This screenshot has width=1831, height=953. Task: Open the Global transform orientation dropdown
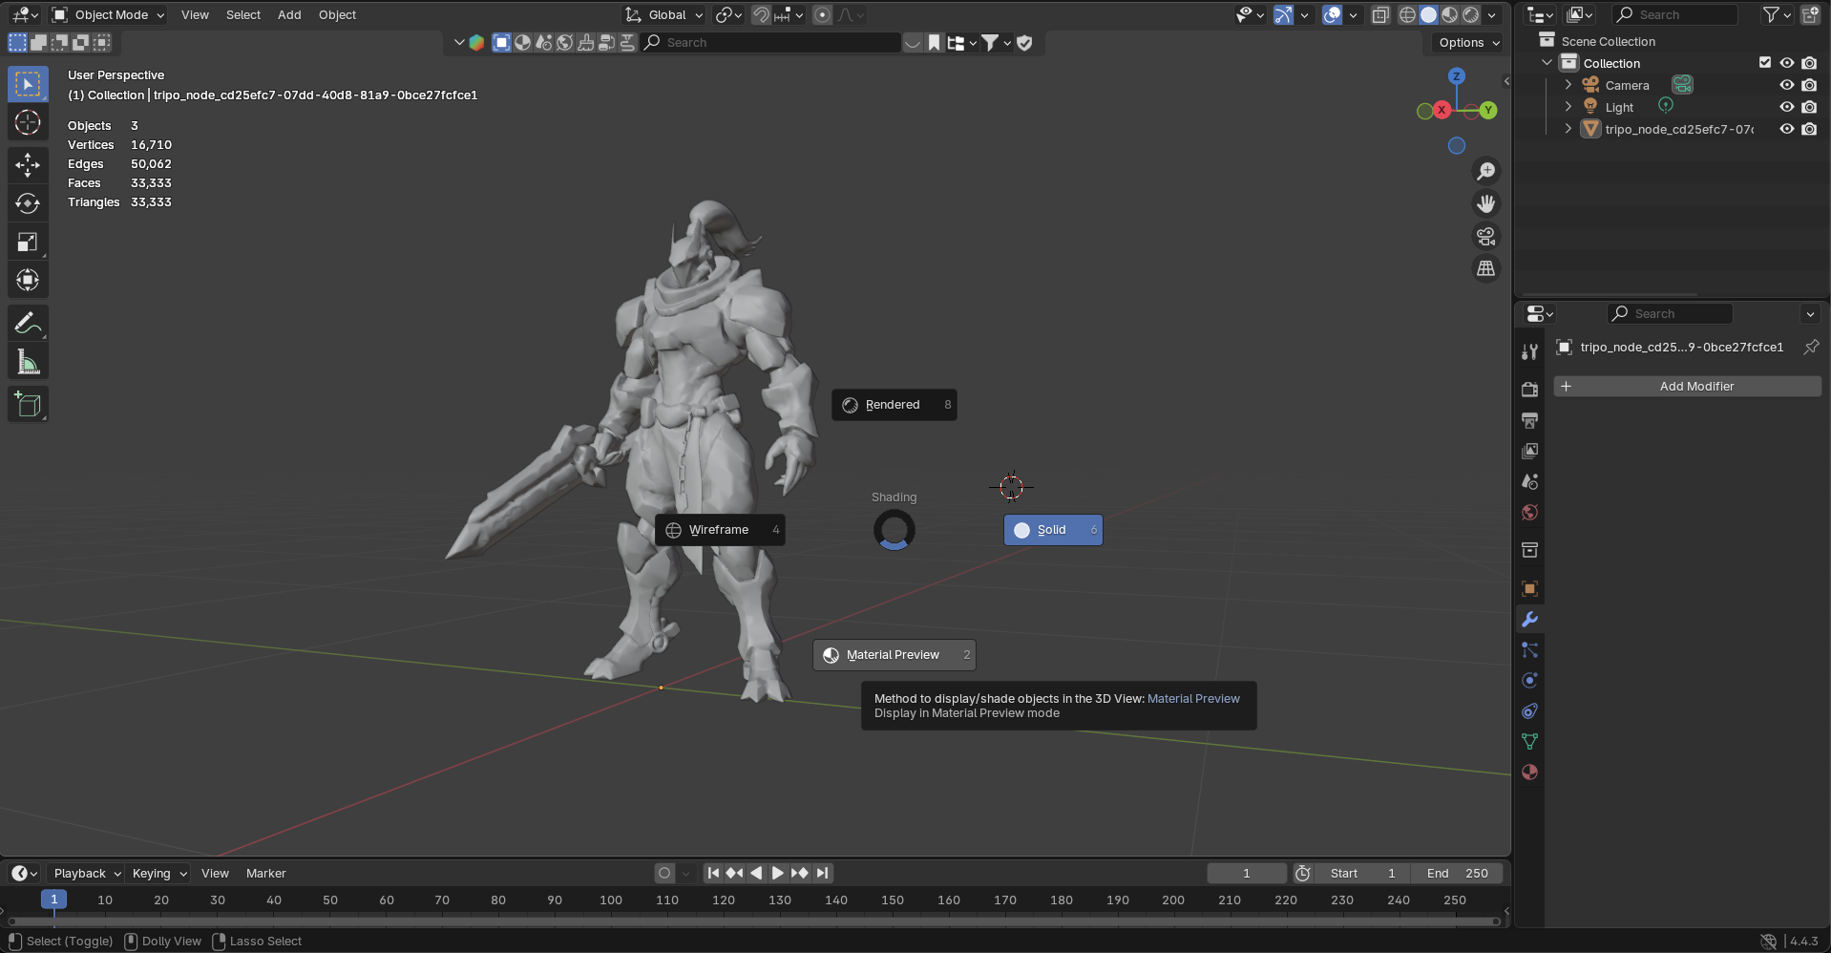point(665,14)
